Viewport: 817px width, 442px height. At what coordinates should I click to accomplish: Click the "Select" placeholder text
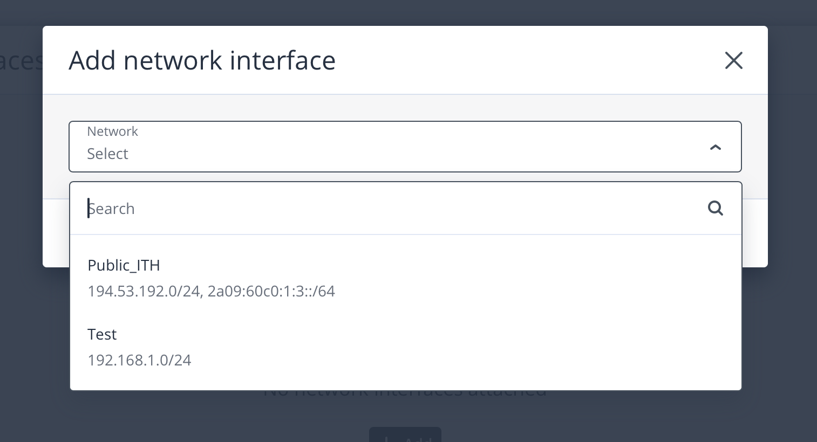108,154
